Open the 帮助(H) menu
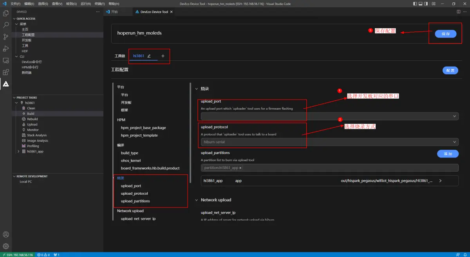Image resolution: width=470 pixels, height=257 pixels. 114,4
